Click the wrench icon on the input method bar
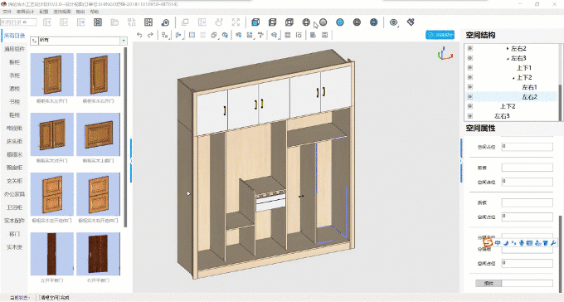 (553, 243)
